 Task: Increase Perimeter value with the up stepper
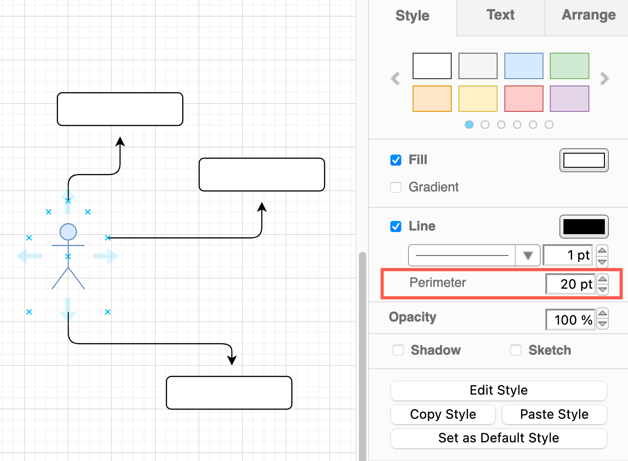pyautogui.click(x=603, y=279)
